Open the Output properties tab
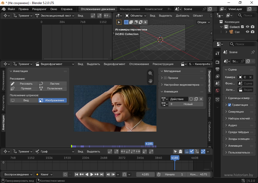The width and height of the screenshot is (258, 183). click(x=217, y=69)
